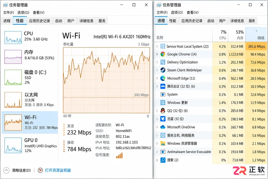Sort by the 网络 column header
The image size is (268, 179).
[x=256, y=35]
